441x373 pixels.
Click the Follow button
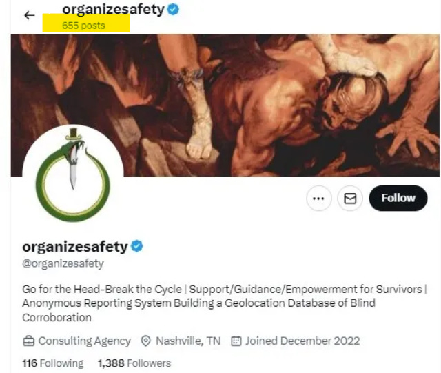[x=398, y=198]
